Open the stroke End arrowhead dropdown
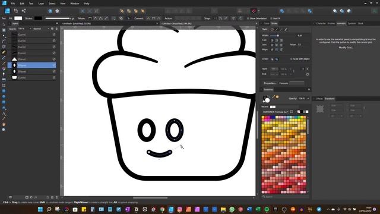The image size is (380, 214). coord(274,74)
